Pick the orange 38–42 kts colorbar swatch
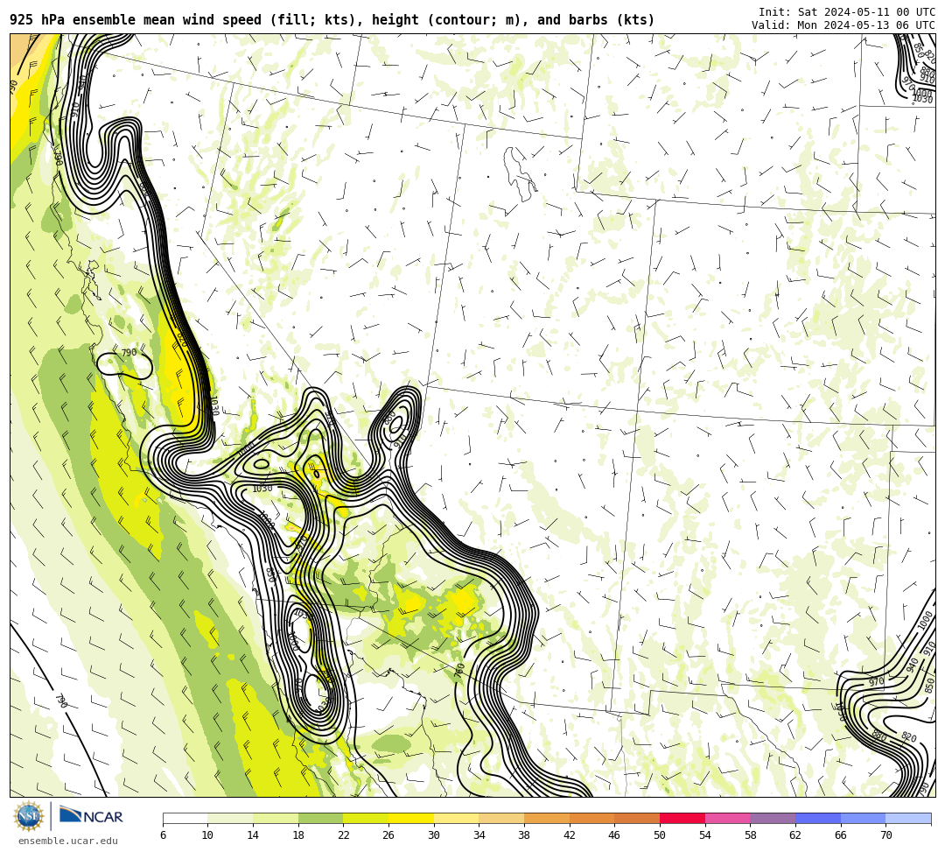 [547, 818]
